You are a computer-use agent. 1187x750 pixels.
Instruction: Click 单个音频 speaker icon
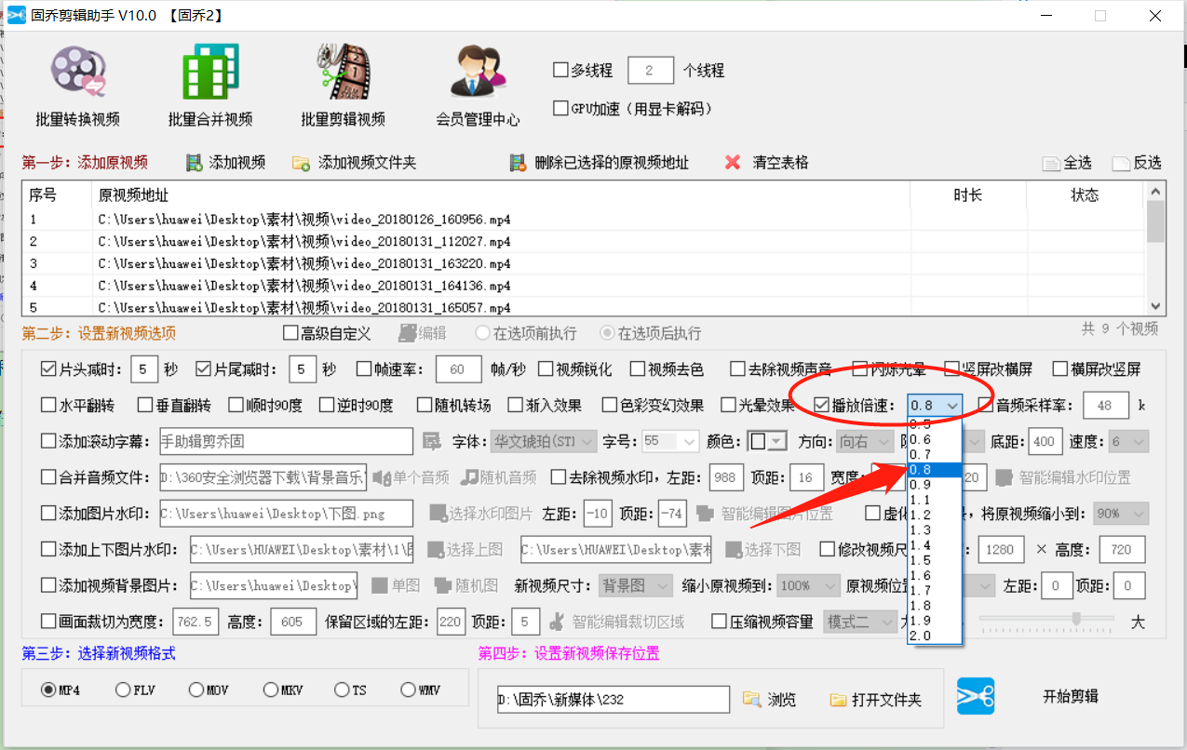point(382,477)
